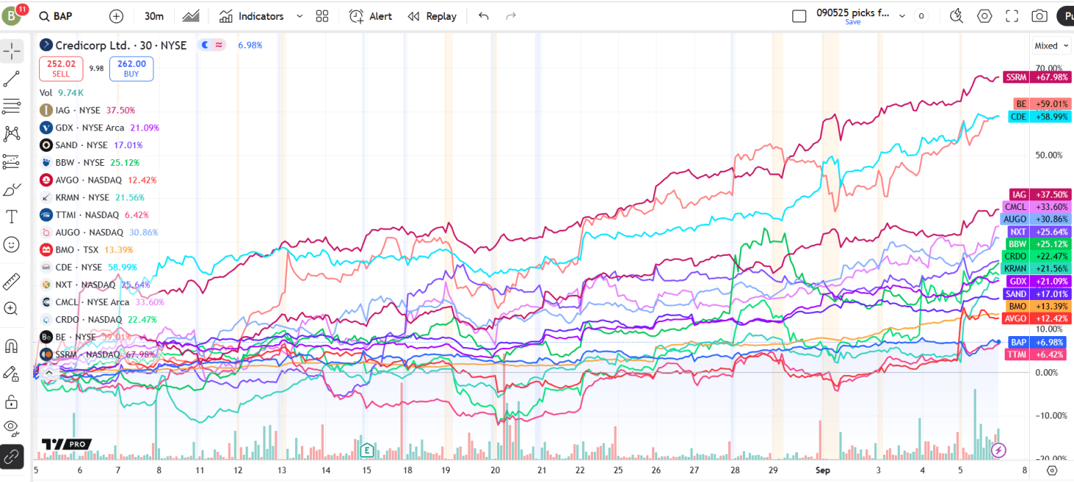The width and height of the screenshot is (1074, 482).
Task: Click the round 'o' badge beside layout name
Action: 921,16
